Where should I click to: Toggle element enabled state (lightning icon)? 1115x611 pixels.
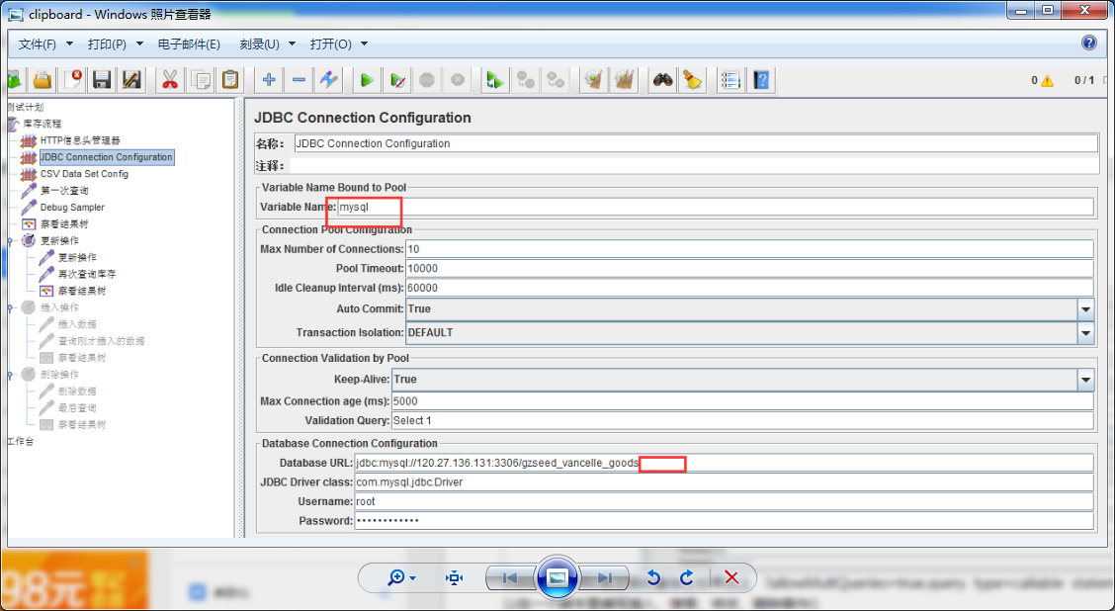(328, 80)
